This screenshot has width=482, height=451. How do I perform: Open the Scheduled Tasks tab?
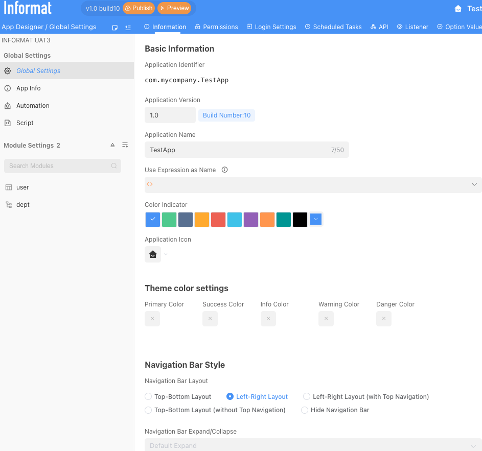[x=333, y=27]
